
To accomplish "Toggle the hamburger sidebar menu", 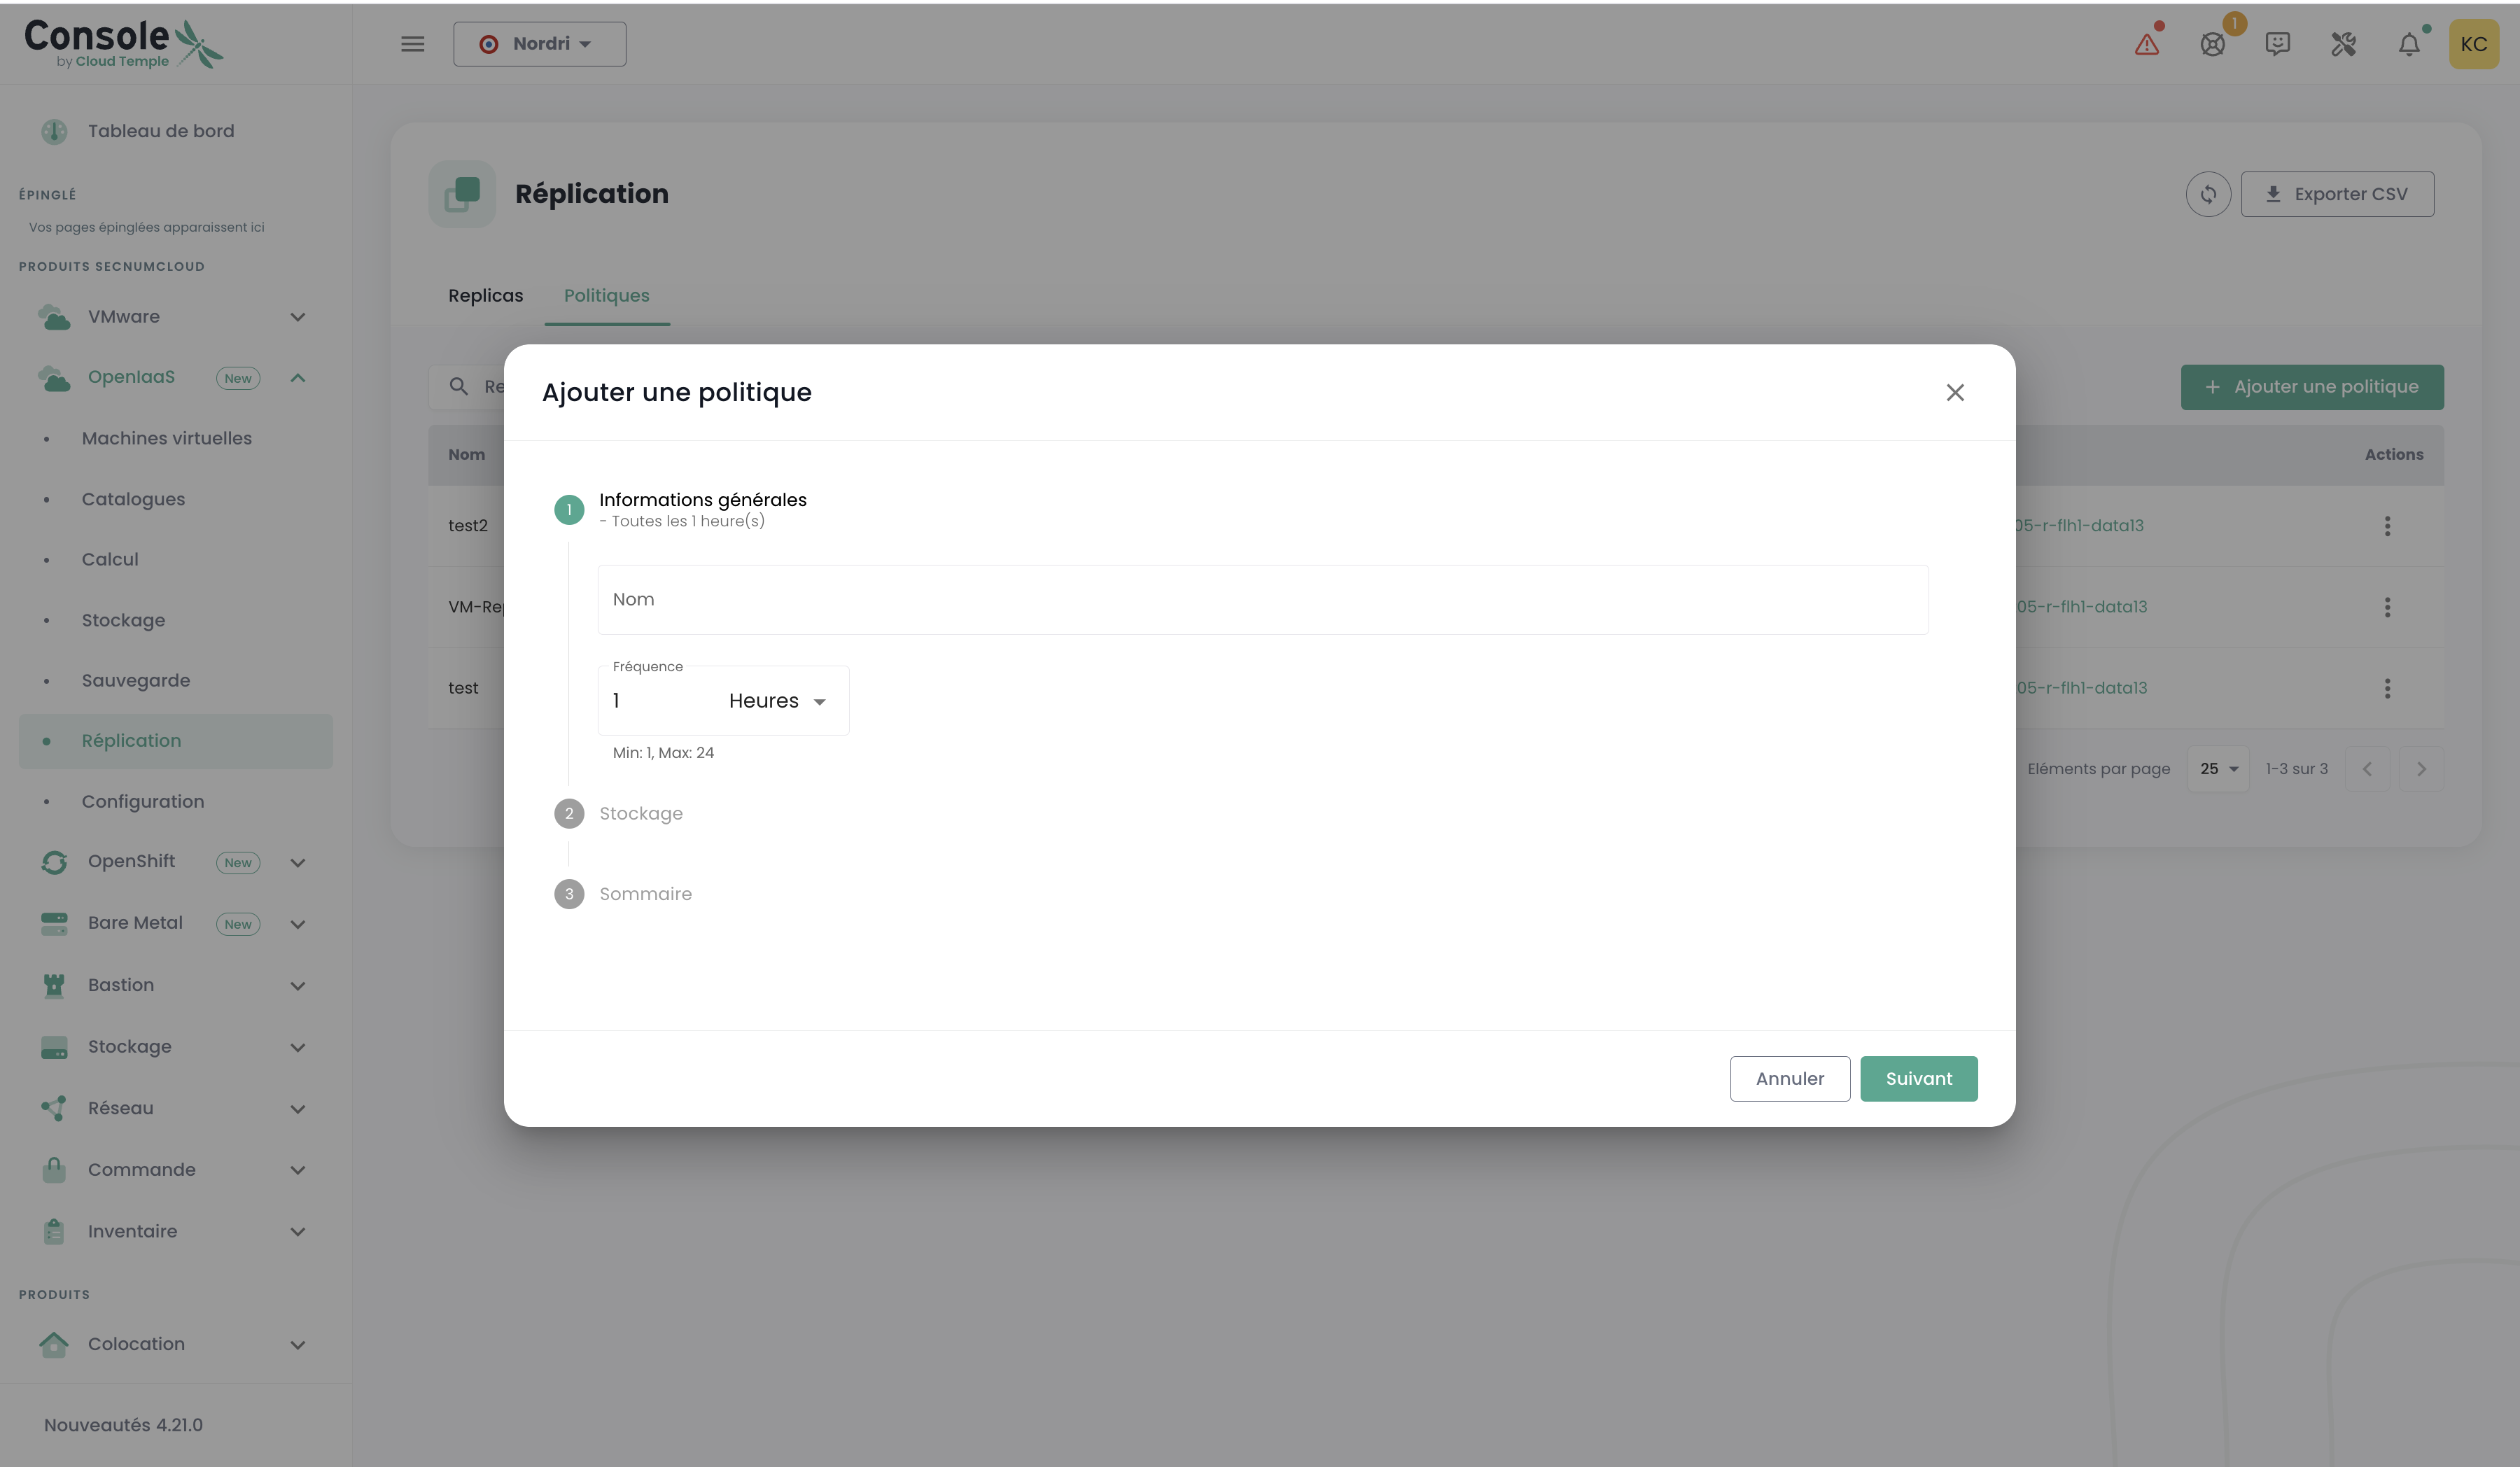I will pos(412,44).
